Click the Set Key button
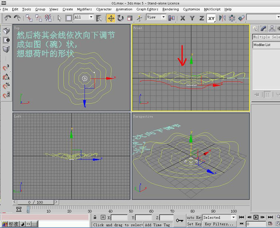The height and width of the screenshot is (228, 280). click(194, 224)
